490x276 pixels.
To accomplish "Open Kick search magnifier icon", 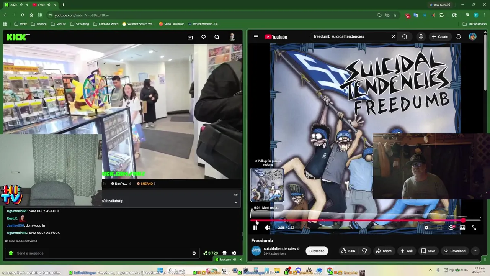I will point(217,37).
